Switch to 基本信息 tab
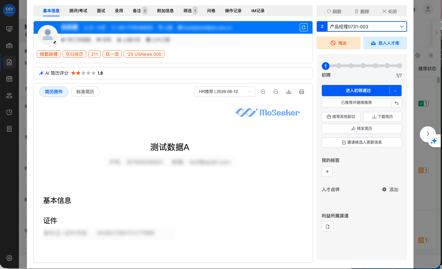Viewport: 442px width, 269px height. pos(51,11)
